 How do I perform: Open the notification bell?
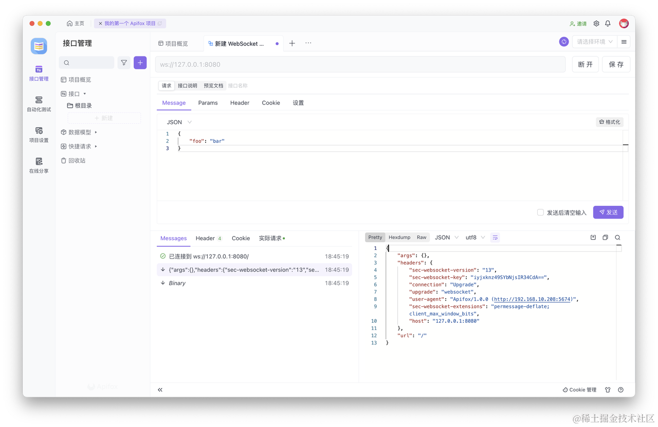click(x=607, y=23)
